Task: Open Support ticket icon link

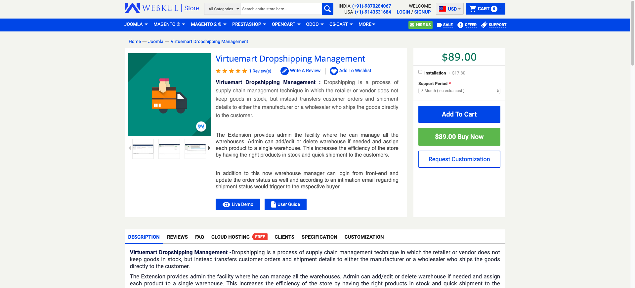Action: pos(484,25)
